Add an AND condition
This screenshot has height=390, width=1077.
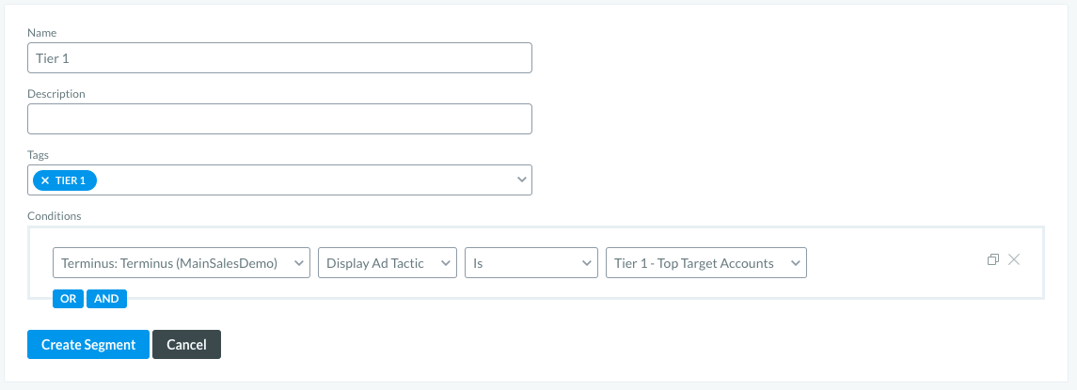coord(106,299)
